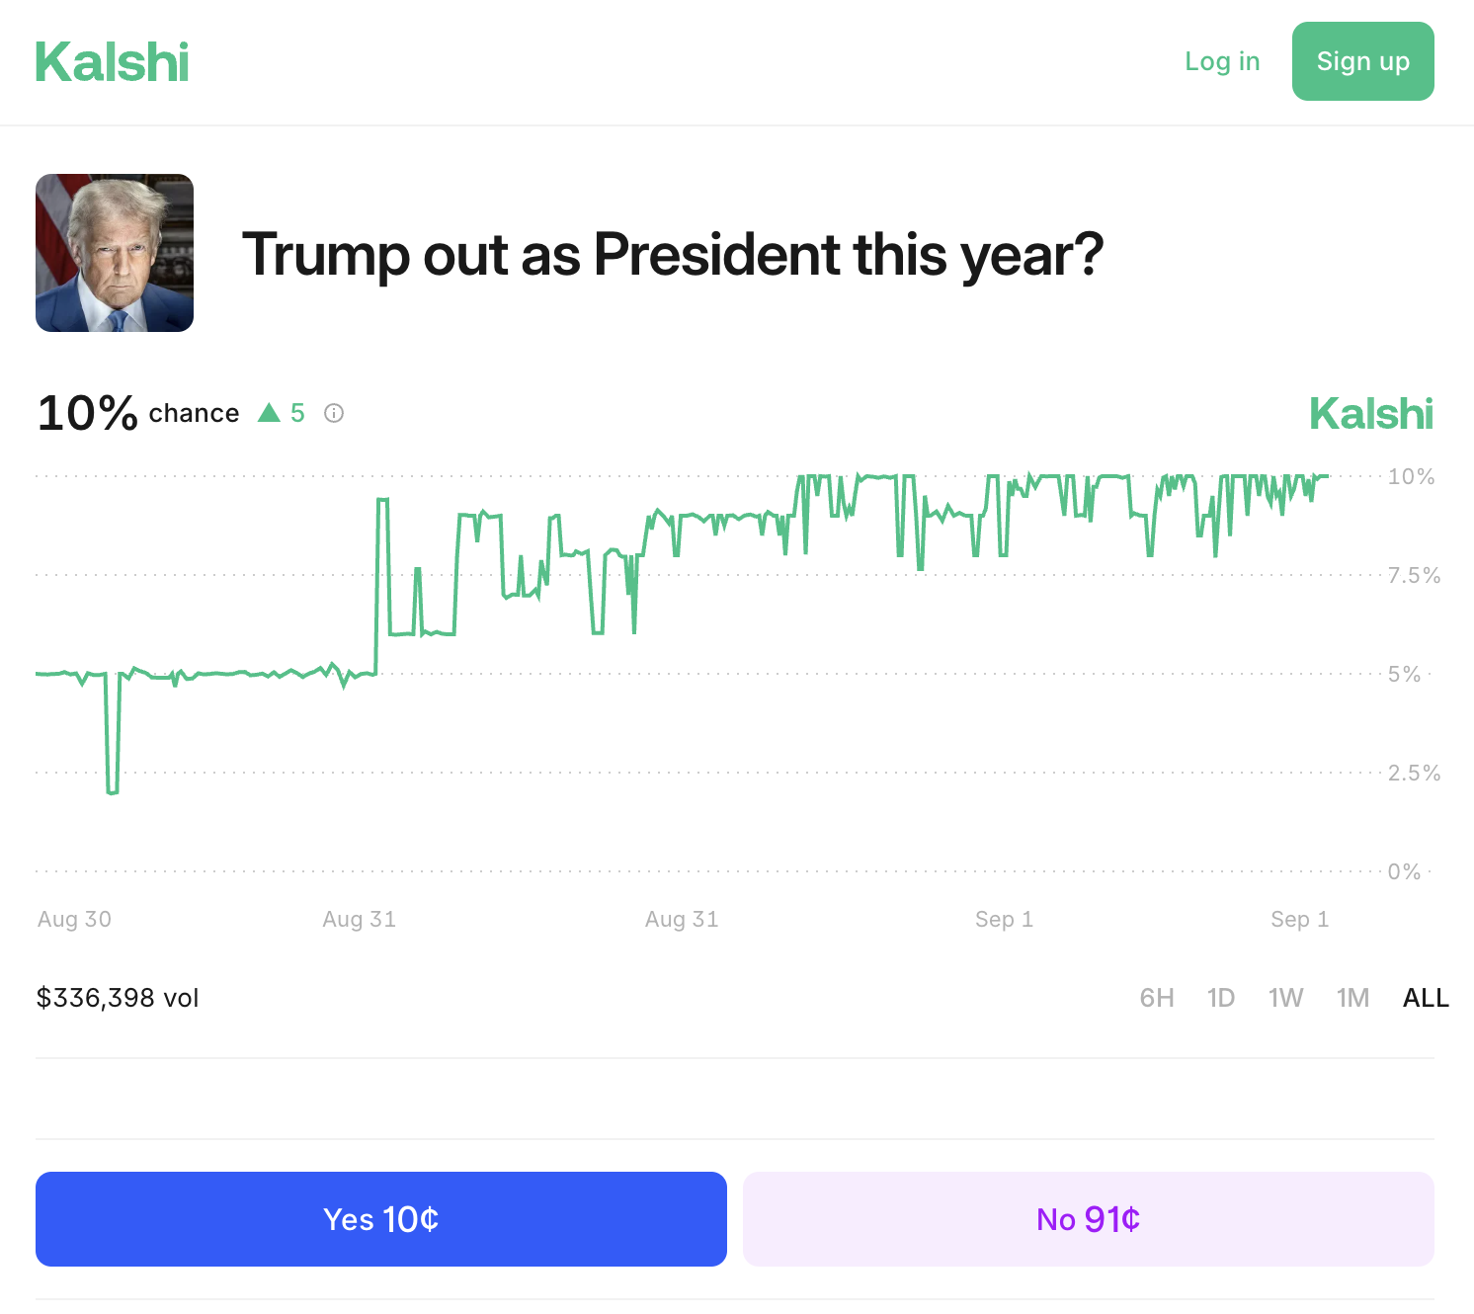Click the end of the chart line
This screenshot has width=1474, height=1314.
[1328, 476]
